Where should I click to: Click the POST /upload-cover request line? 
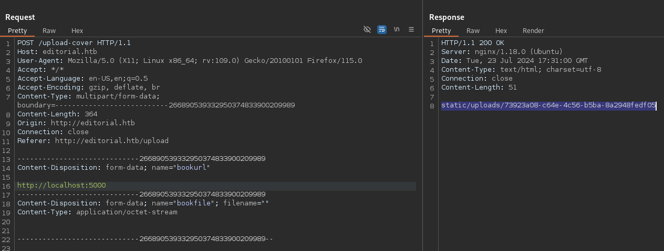pyautogui.click(x=74, y=43)
